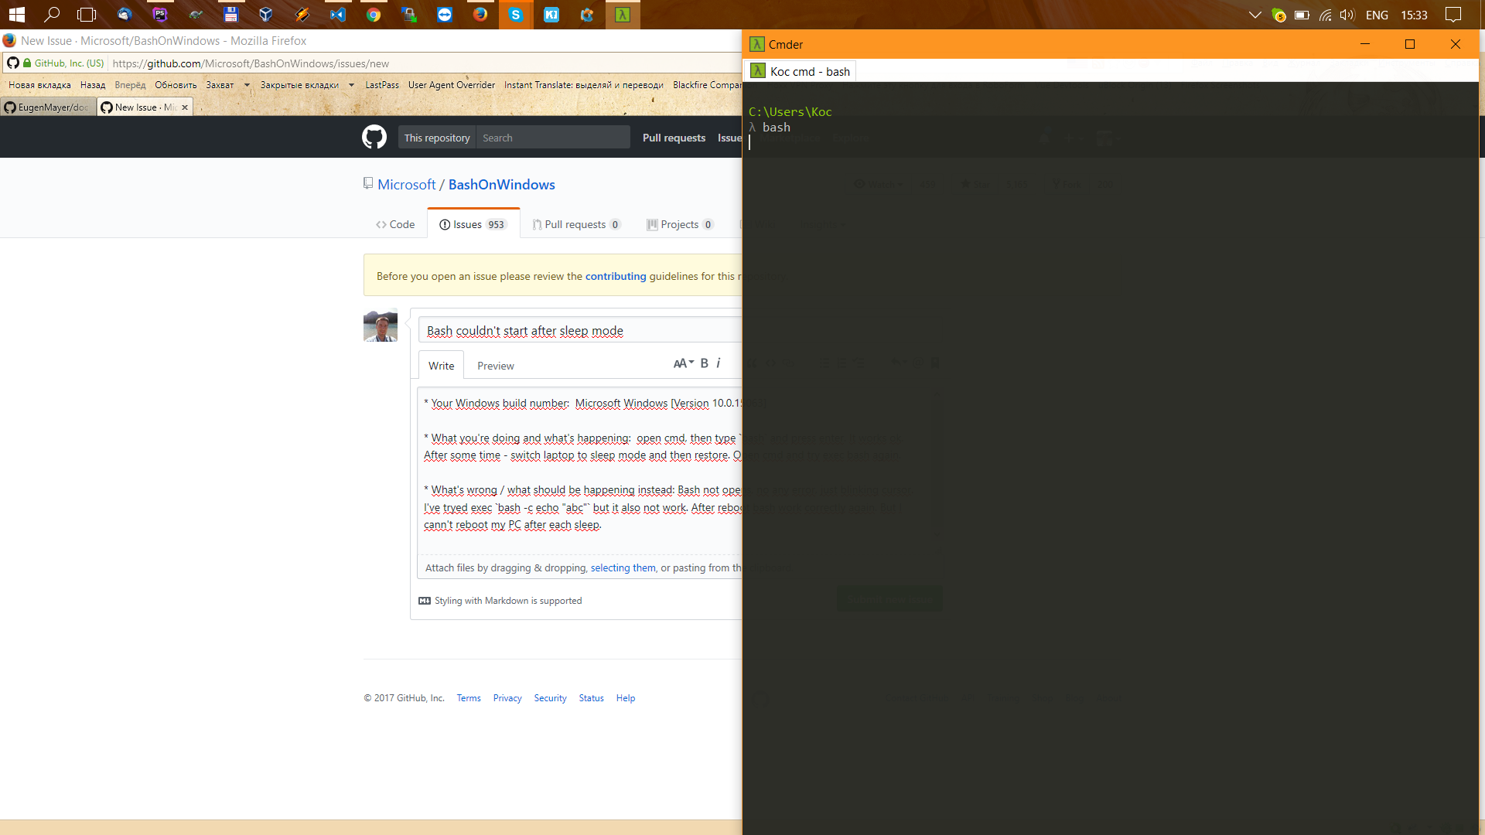This screenshot has height=835, width=1485.
Task: Close the New Issue browser tab
Action: tap(185, 107)
